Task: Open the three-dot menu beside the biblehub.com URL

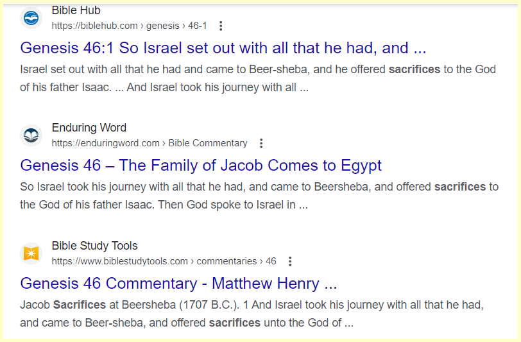Action: click(221, 26)
